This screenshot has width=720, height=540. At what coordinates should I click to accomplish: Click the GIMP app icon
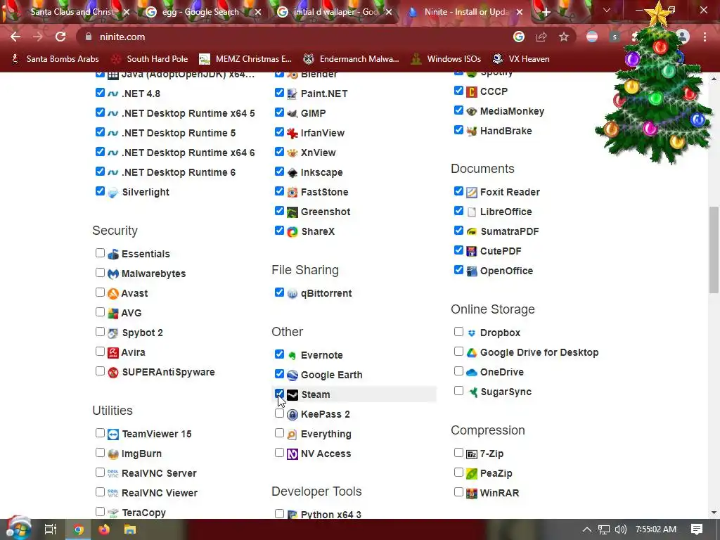(x=292, y=113)
